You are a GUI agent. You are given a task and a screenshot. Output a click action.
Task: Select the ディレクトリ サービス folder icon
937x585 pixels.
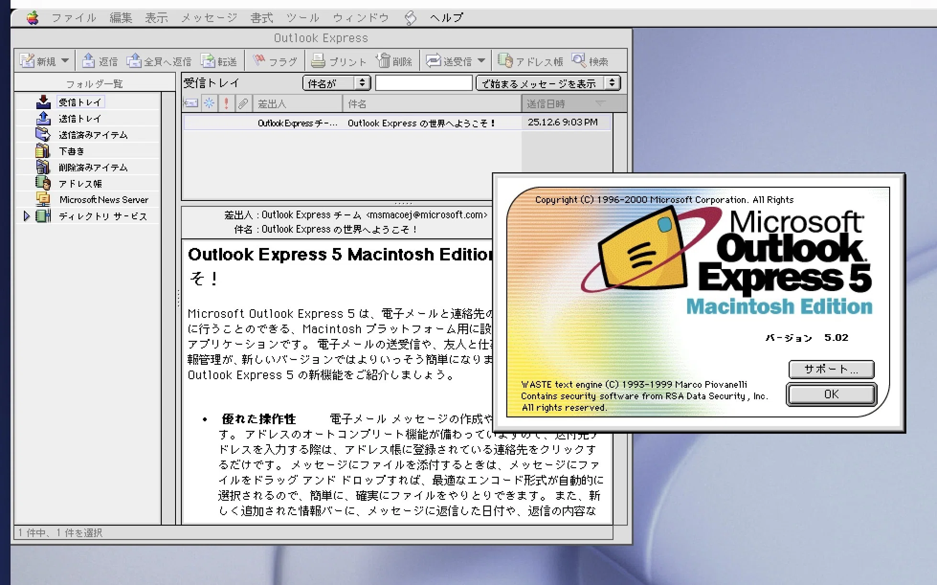click(x=43, y=216)
